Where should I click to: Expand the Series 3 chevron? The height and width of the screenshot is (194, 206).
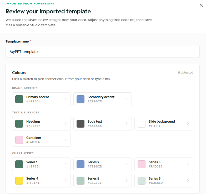click(188, 164)
